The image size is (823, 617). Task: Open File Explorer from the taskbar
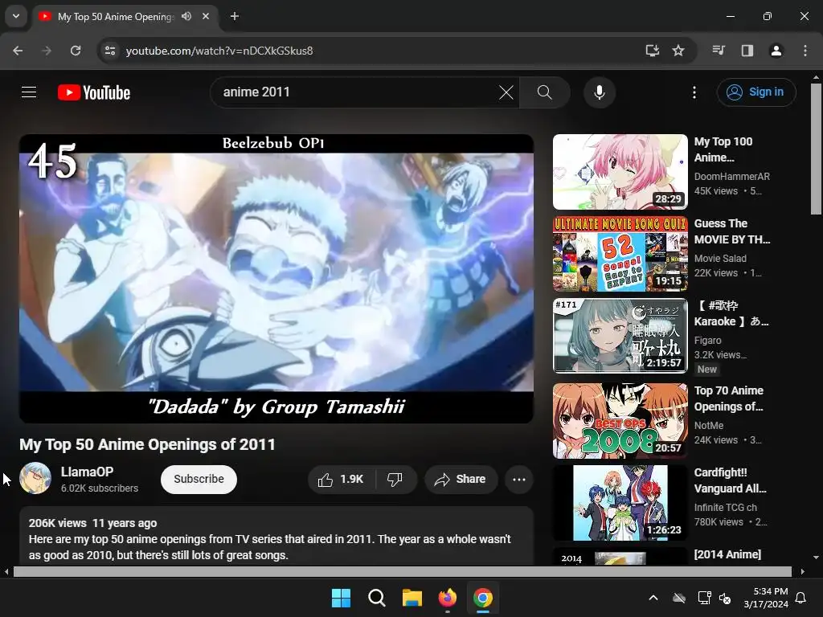coord(412,598)
